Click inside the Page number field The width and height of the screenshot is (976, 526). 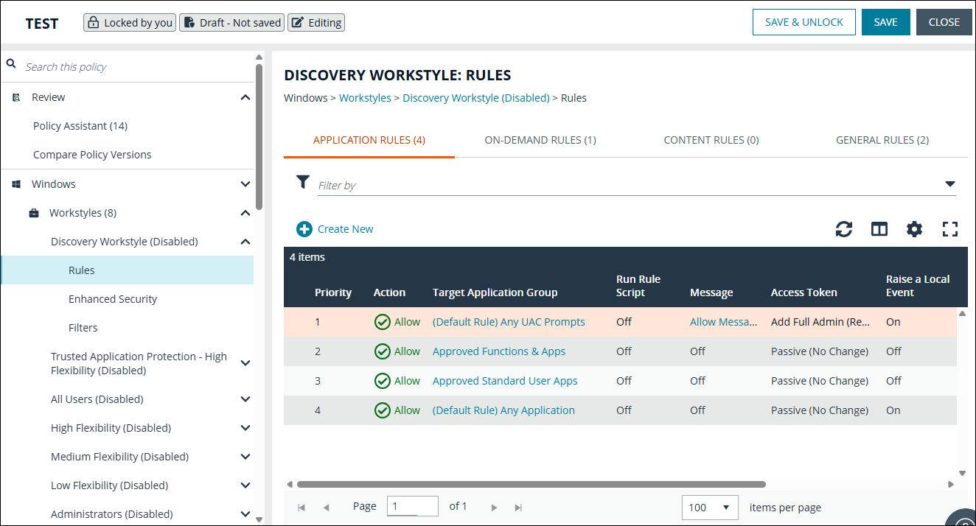coord(412,506)
